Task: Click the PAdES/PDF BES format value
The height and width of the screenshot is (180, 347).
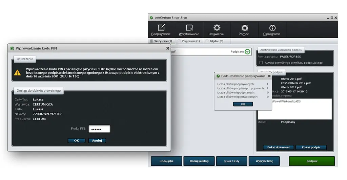Action: pos(290,57)
